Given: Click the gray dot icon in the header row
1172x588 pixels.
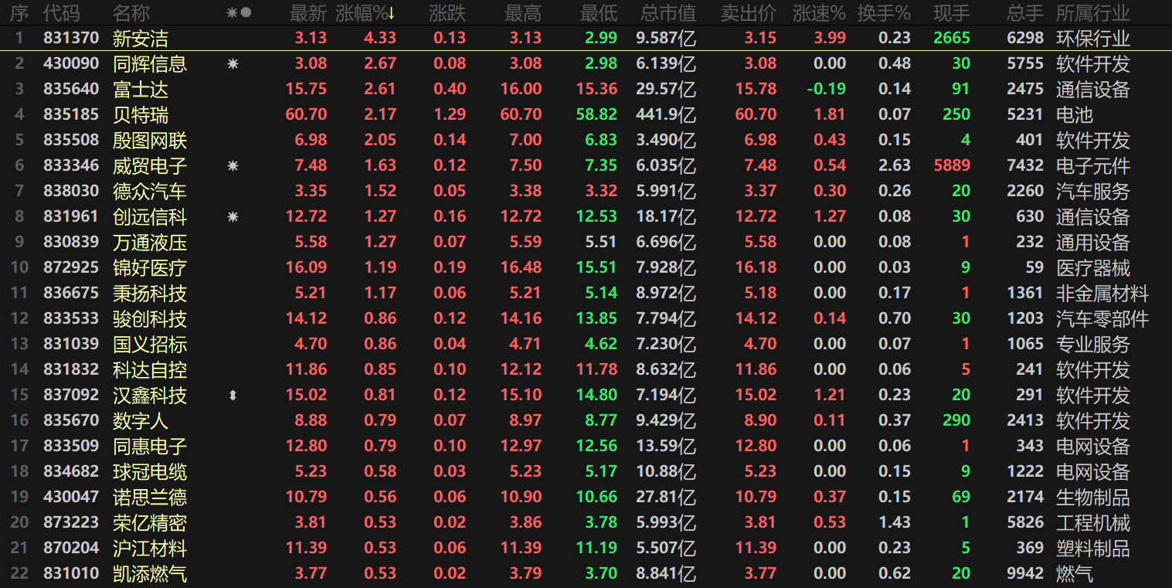Looking at the screenshot, I should (246, 13).
